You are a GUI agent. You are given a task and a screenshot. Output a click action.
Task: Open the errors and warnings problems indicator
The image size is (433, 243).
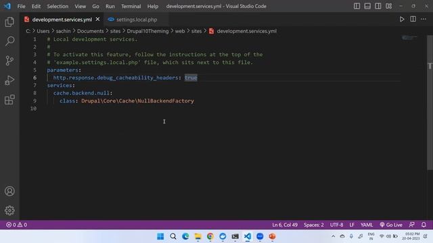point(16,225)
